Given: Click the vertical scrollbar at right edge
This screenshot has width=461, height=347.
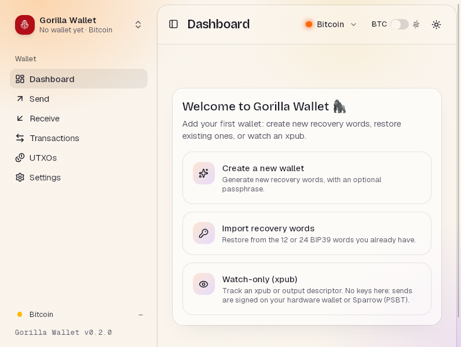Looking at the screenshot, I should [x=458, y=161].
